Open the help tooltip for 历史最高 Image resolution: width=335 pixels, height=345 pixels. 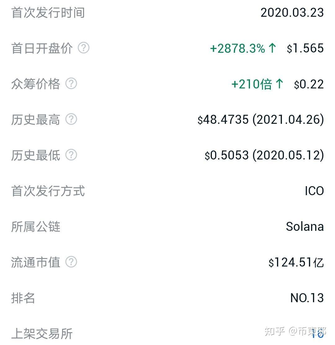point(71,119)
